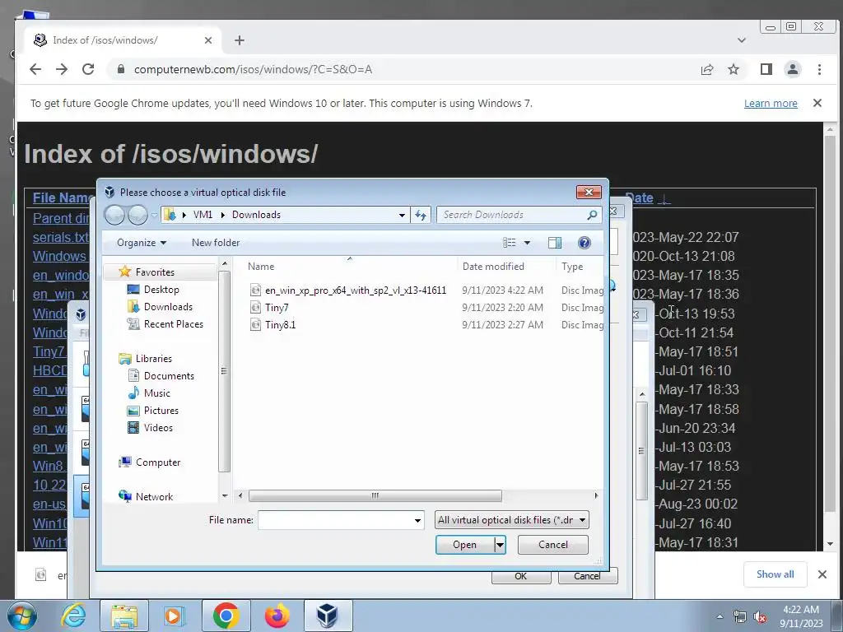The width and height of the screenshot is (843, 632).
Task: Open Internet Explorer from taskbar
Action: pyautogui.click(x=72, y=616)
